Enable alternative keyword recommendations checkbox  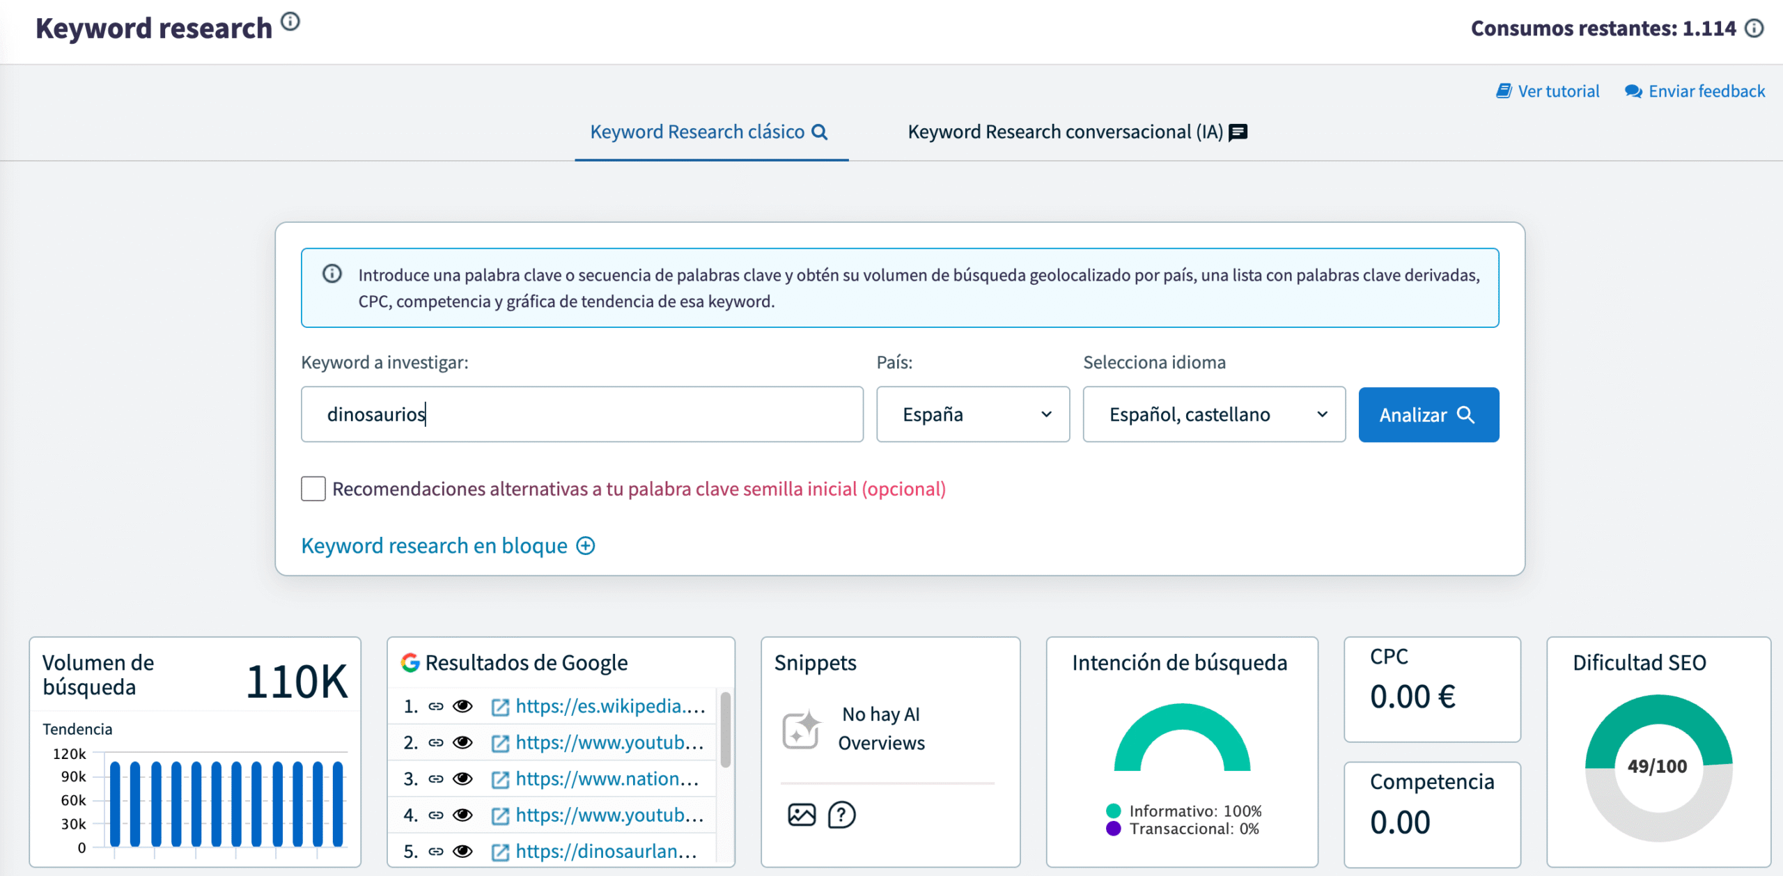(313, 489)
